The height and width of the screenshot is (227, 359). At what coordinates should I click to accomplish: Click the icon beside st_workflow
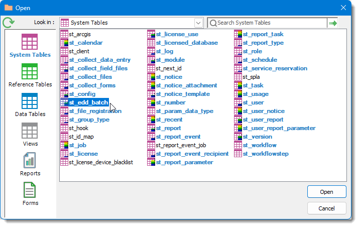[x=238, y=145]
